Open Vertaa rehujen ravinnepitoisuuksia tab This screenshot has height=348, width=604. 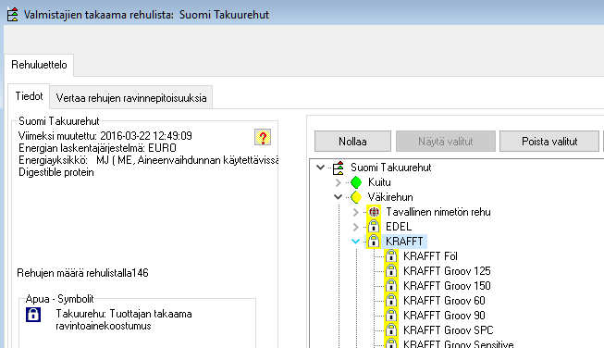click(x=131, y=98)
